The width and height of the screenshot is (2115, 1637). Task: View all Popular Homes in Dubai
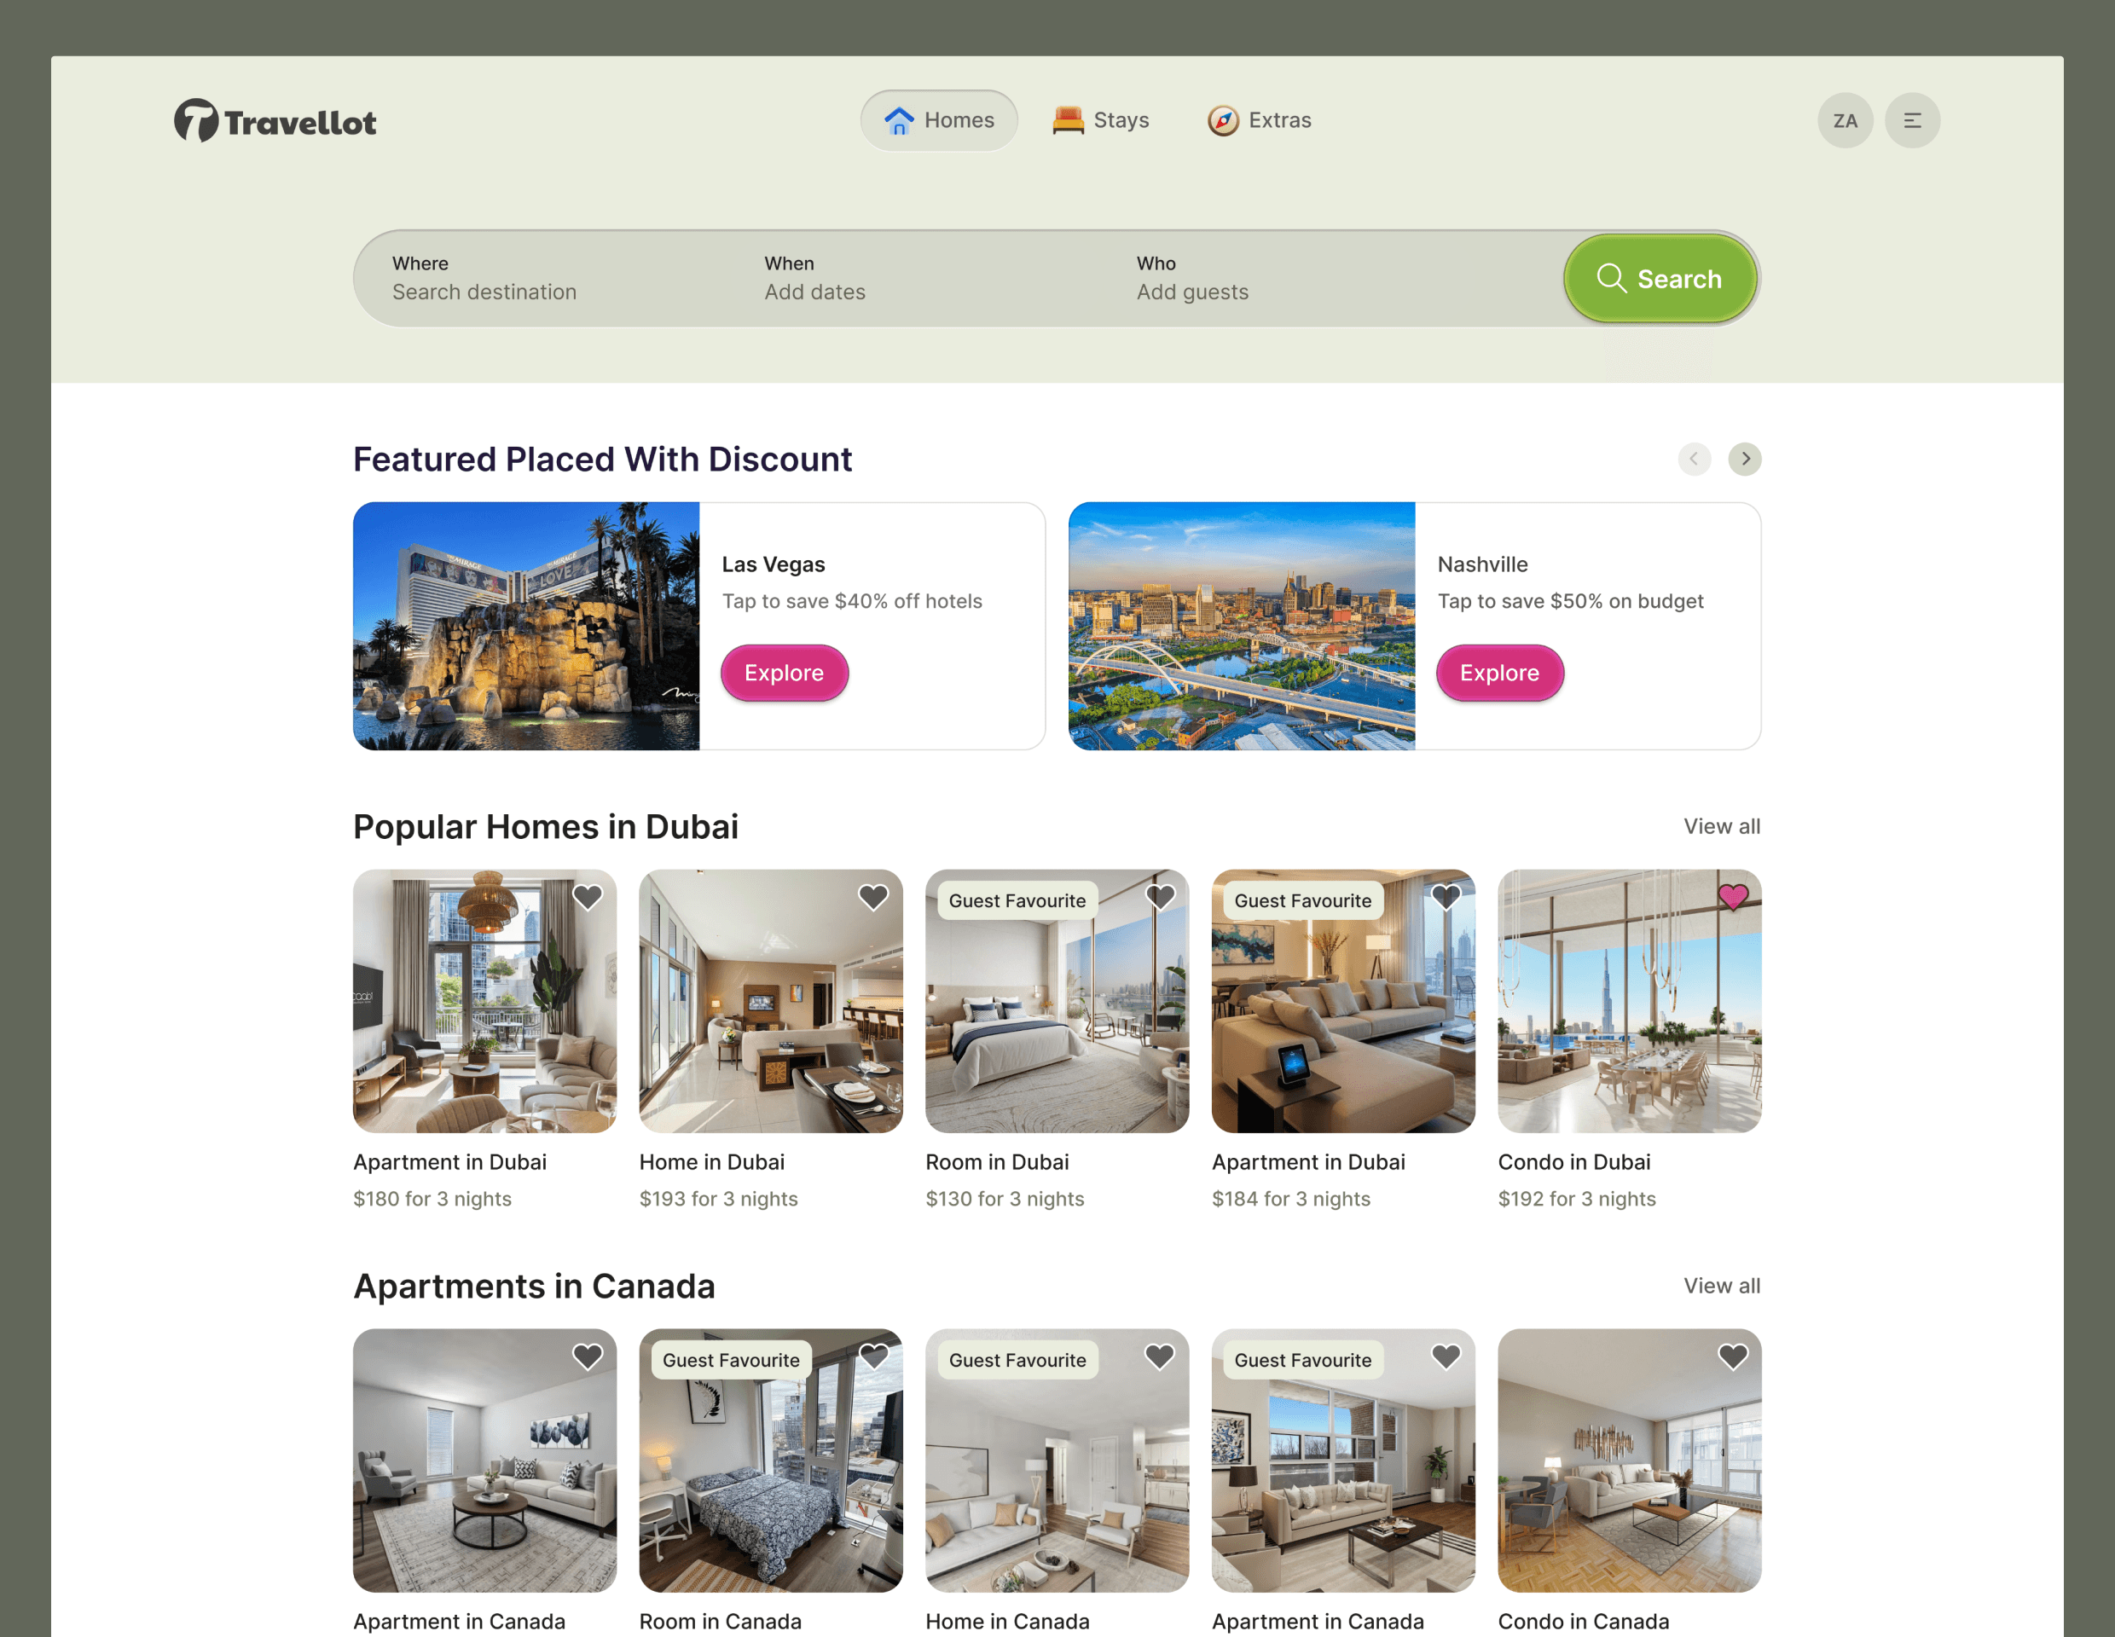[x=1722, y=826]
